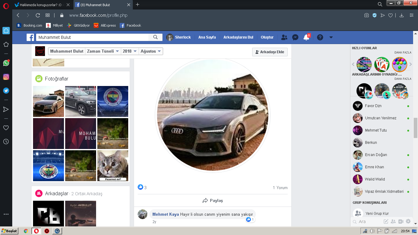Open the Milliyet bookmark
418x235 pixels.
[54, 25]
